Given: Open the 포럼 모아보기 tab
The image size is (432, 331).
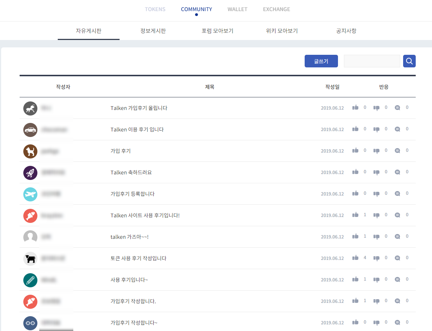Looking at the screenshot, I should (217, 31).
